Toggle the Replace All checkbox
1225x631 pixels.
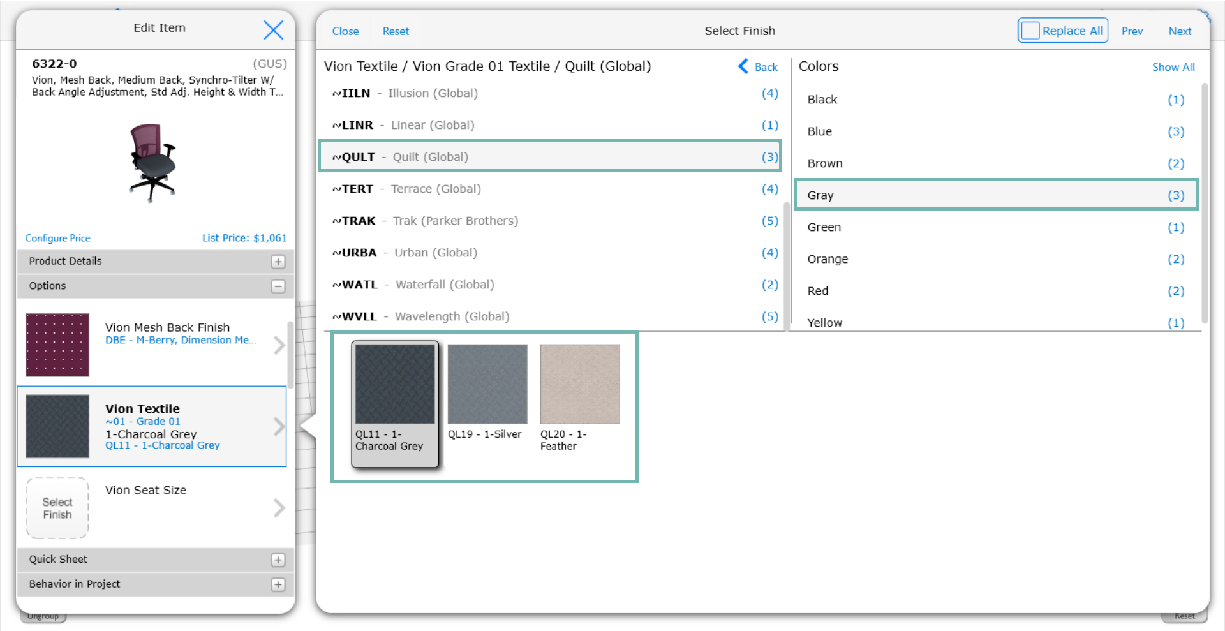click(x=1030, y=31)
